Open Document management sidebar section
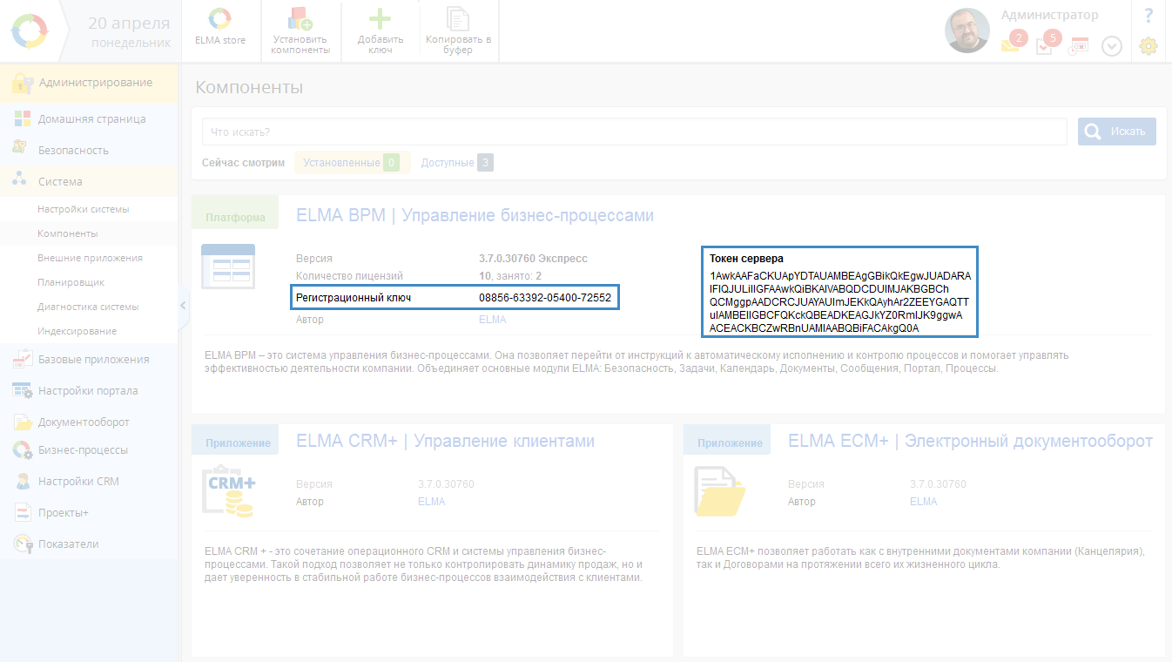 point(84,422)
